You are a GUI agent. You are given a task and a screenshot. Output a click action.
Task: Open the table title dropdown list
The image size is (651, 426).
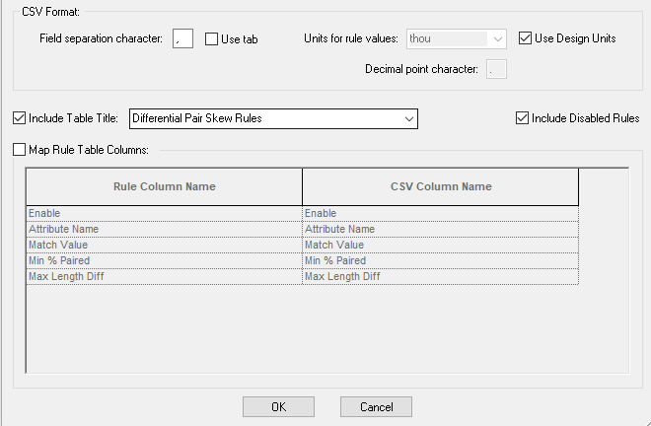[x=408, y=119]
